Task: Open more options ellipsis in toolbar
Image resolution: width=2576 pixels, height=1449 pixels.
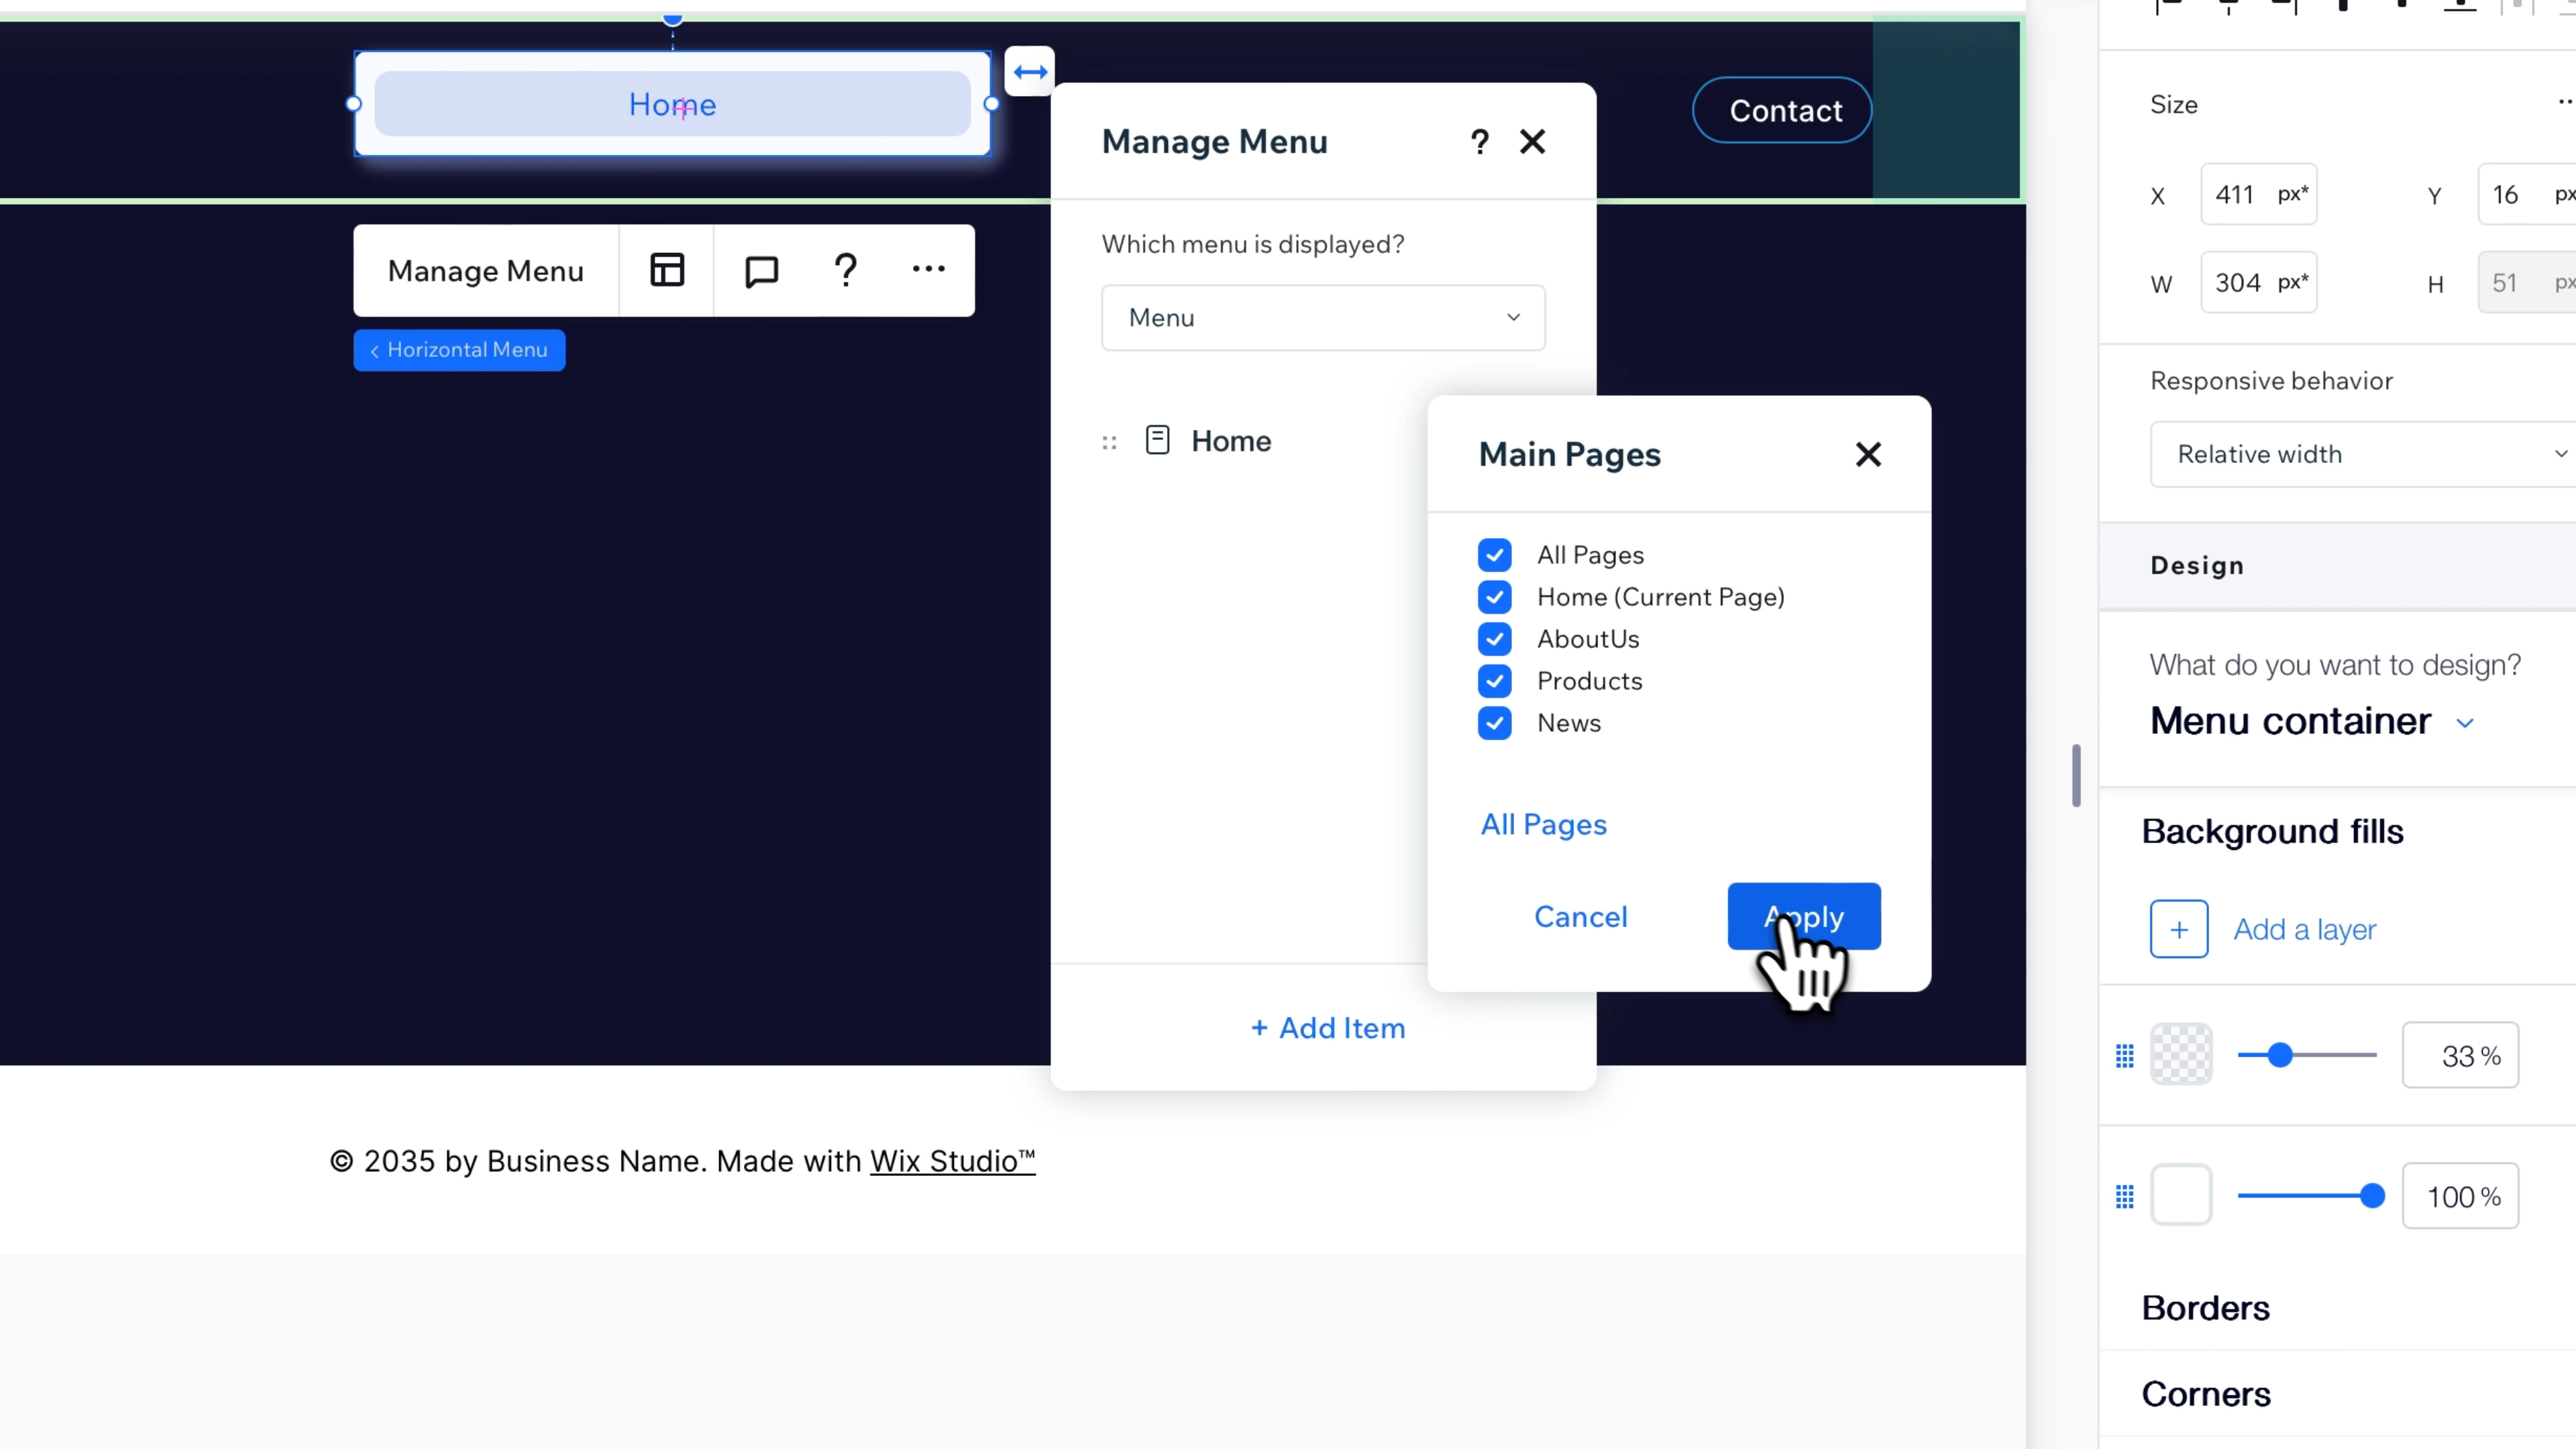Action: click(x=928, y=269)
